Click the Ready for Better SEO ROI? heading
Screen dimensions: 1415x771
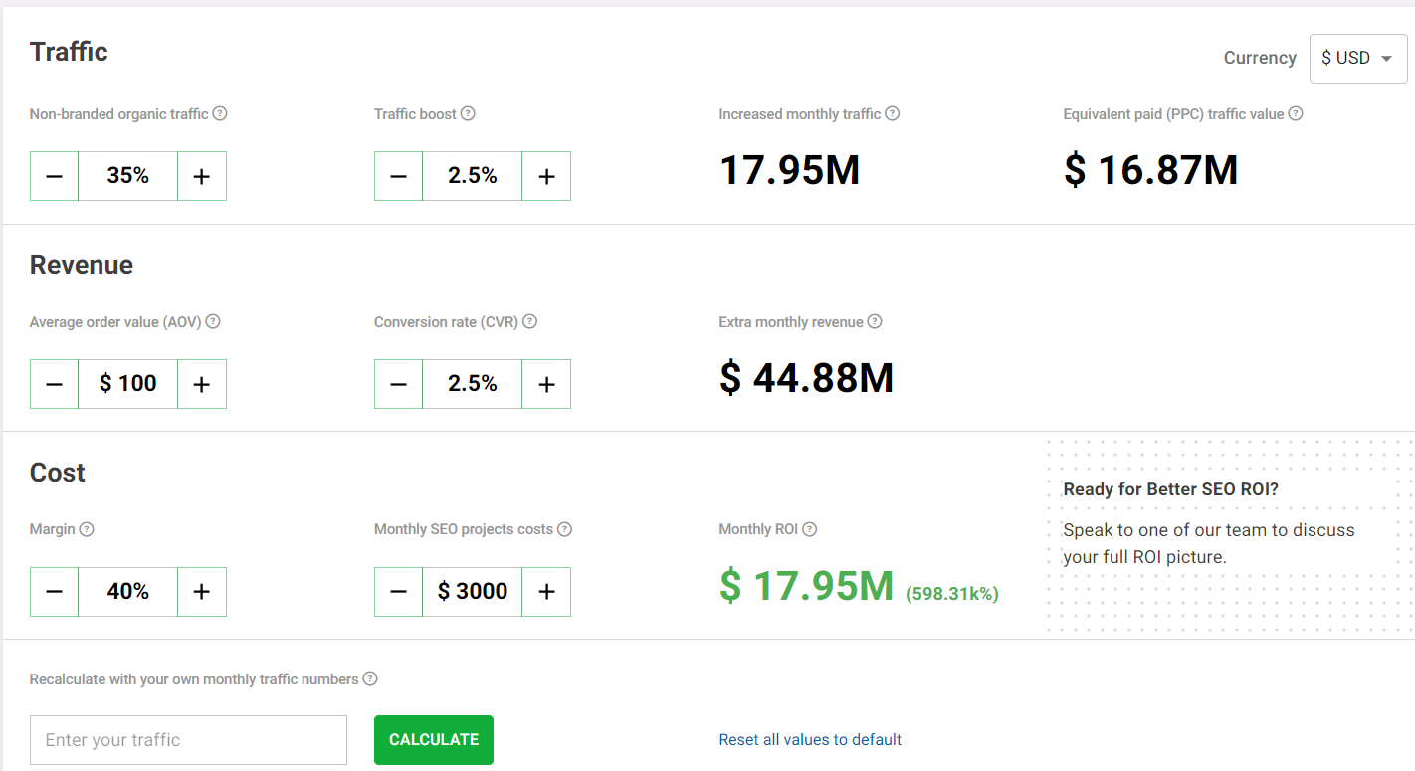coord(1171,489)
